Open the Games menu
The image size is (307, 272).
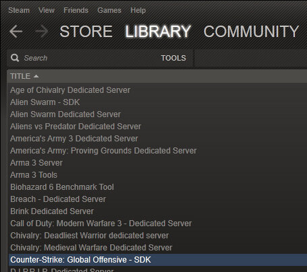(x=109, y=10)
